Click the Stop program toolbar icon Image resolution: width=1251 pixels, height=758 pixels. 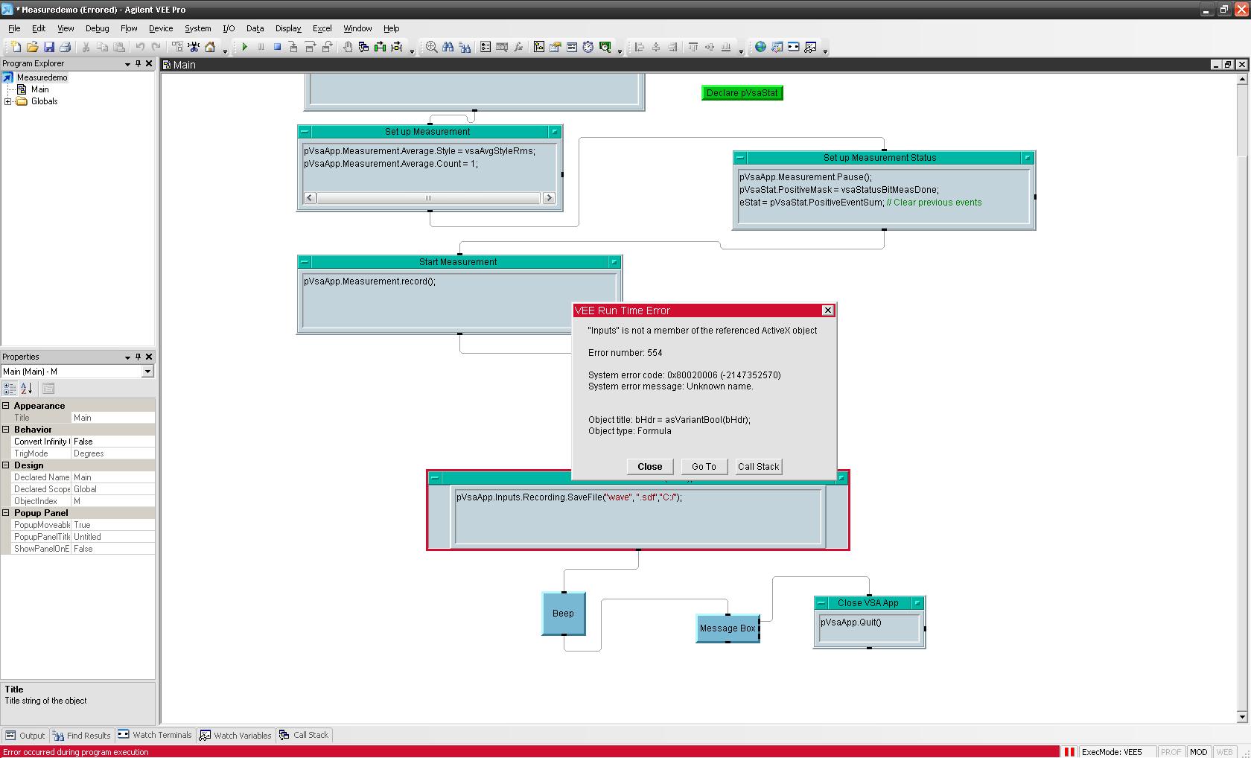[277, 47]
